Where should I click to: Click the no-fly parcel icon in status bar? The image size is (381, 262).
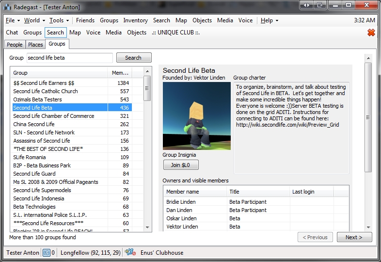pyautogui.click(x=129, y=252)
